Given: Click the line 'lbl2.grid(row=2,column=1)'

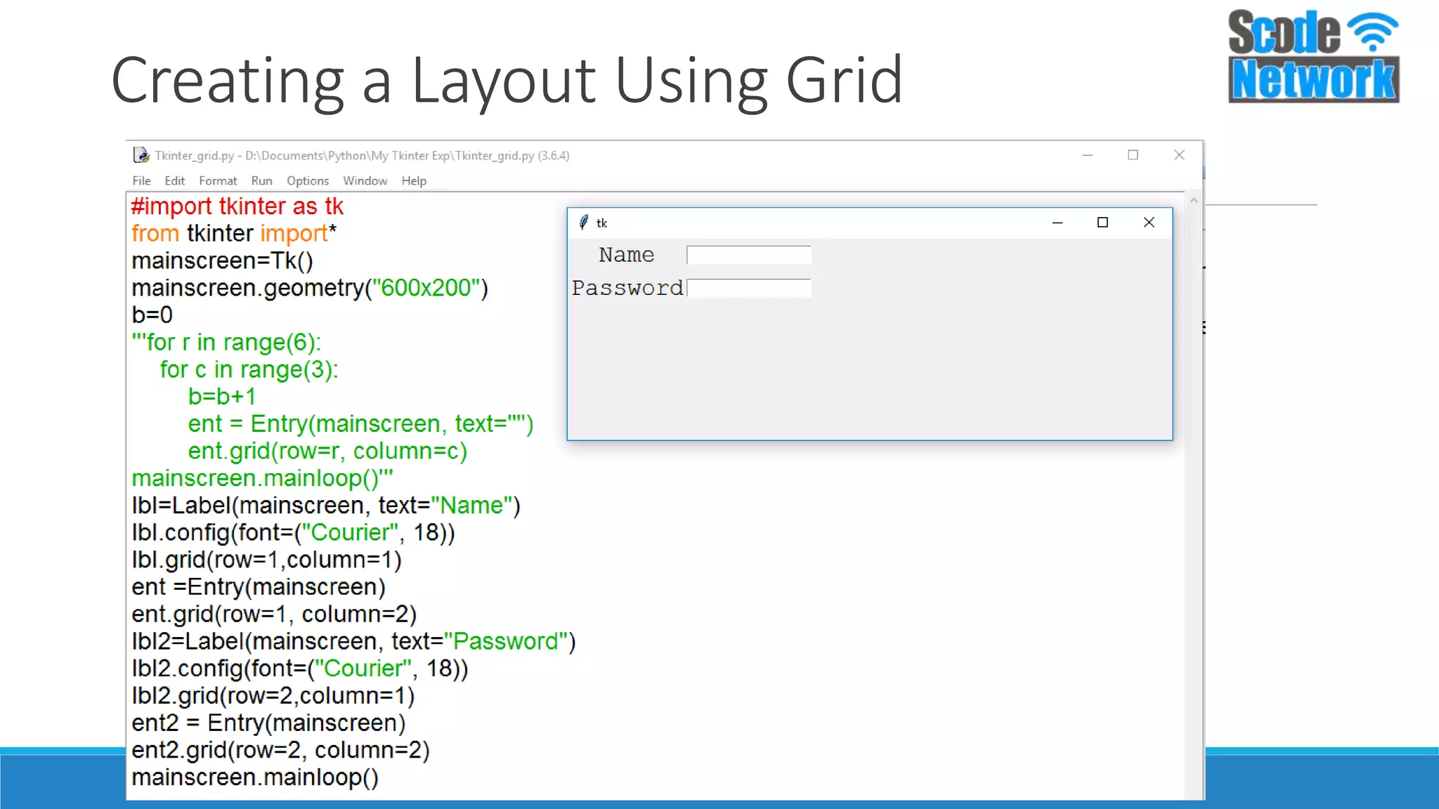Looking at the screenshot, I should [273, 696].
